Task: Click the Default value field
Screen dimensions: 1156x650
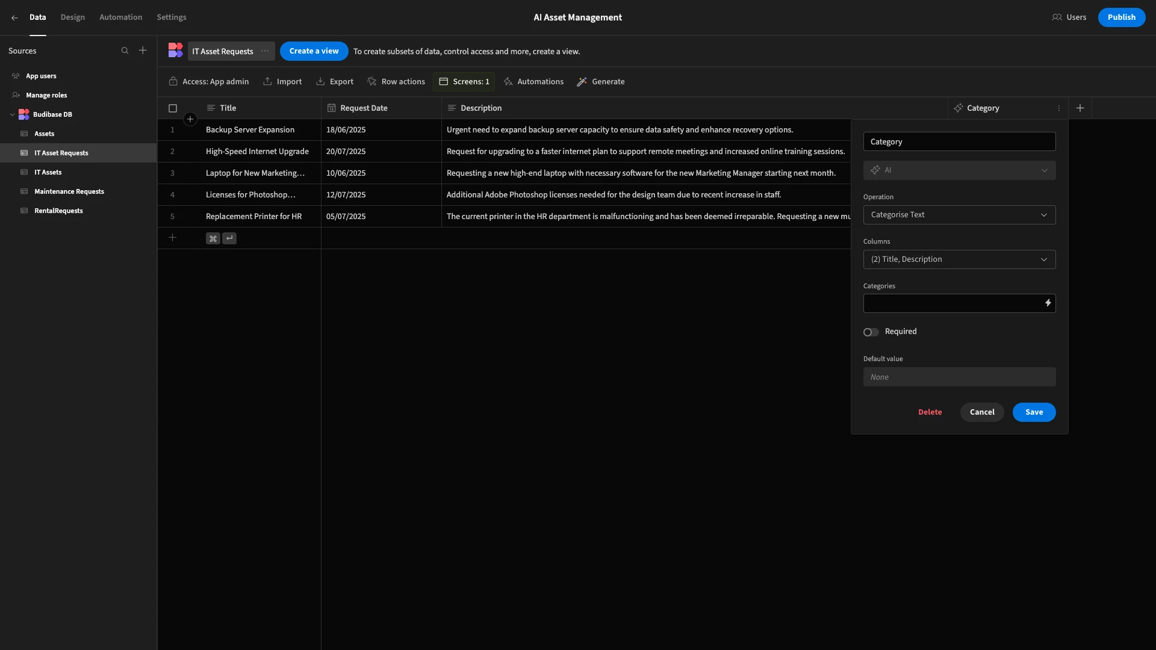Action: point(959,377)
